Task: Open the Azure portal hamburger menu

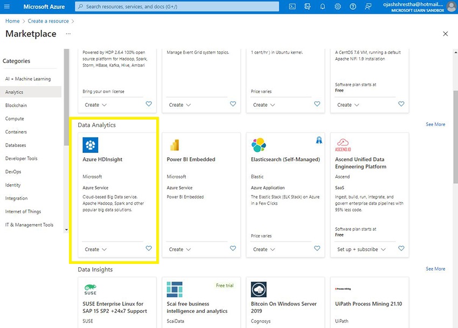Action: coord(7,6)
